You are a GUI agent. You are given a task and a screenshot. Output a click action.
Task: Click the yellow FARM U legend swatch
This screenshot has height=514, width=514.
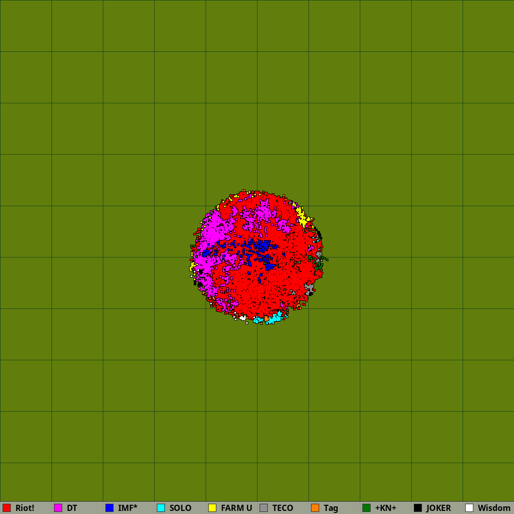coord(212,508)
